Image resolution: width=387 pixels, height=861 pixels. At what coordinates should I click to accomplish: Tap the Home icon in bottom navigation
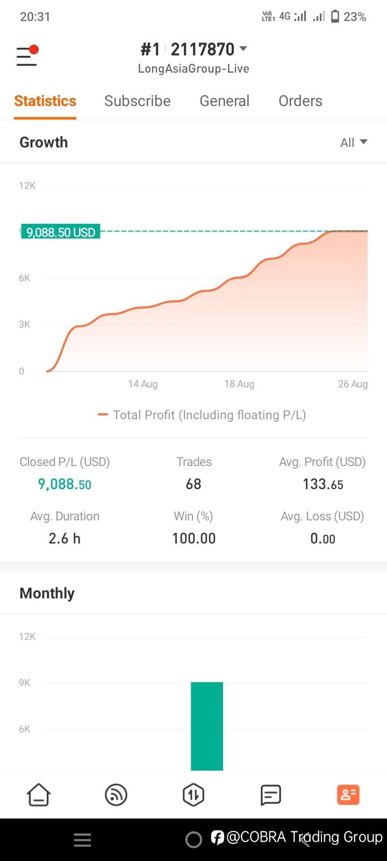pos(39,794)
